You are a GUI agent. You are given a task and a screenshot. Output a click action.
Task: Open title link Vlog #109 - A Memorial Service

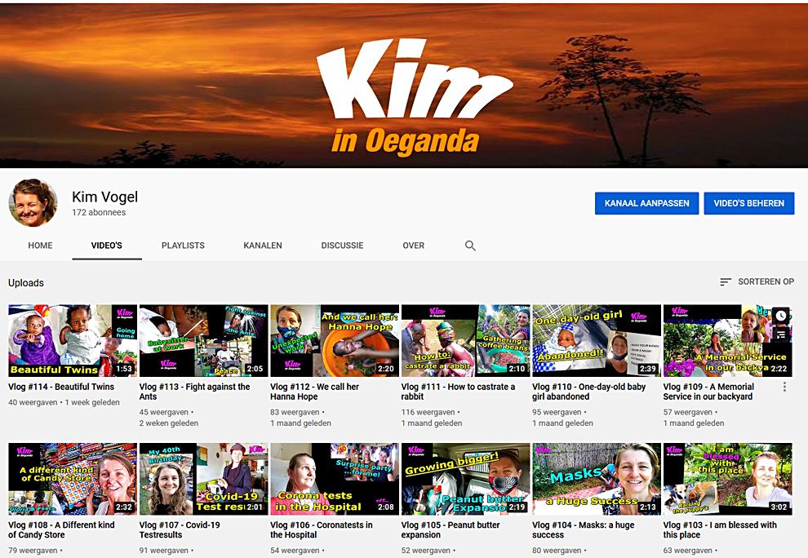pos(708,392)
